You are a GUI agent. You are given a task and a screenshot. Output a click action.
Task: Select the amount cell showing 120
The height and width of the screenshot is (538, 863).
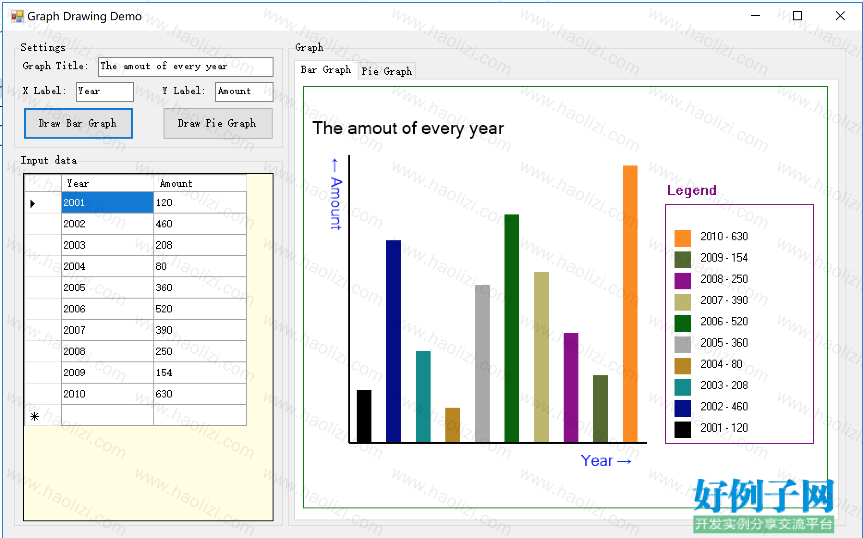[x=200, y=203]
